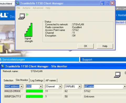
Task: Click the Client Manager title bar app icon
Action: click(18, 3)
